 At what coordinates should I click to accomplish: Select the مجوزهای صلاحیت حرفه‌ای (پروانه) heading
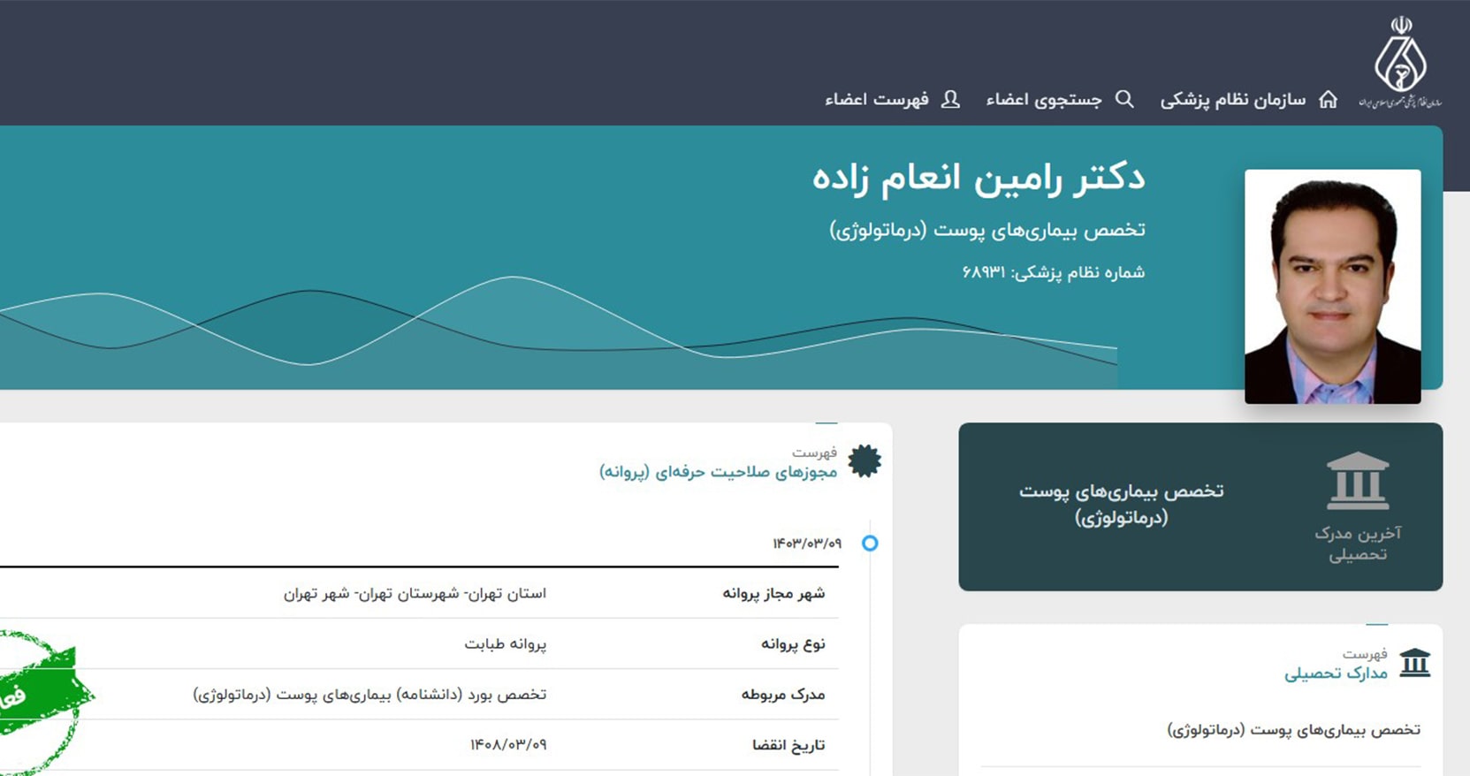718,472
